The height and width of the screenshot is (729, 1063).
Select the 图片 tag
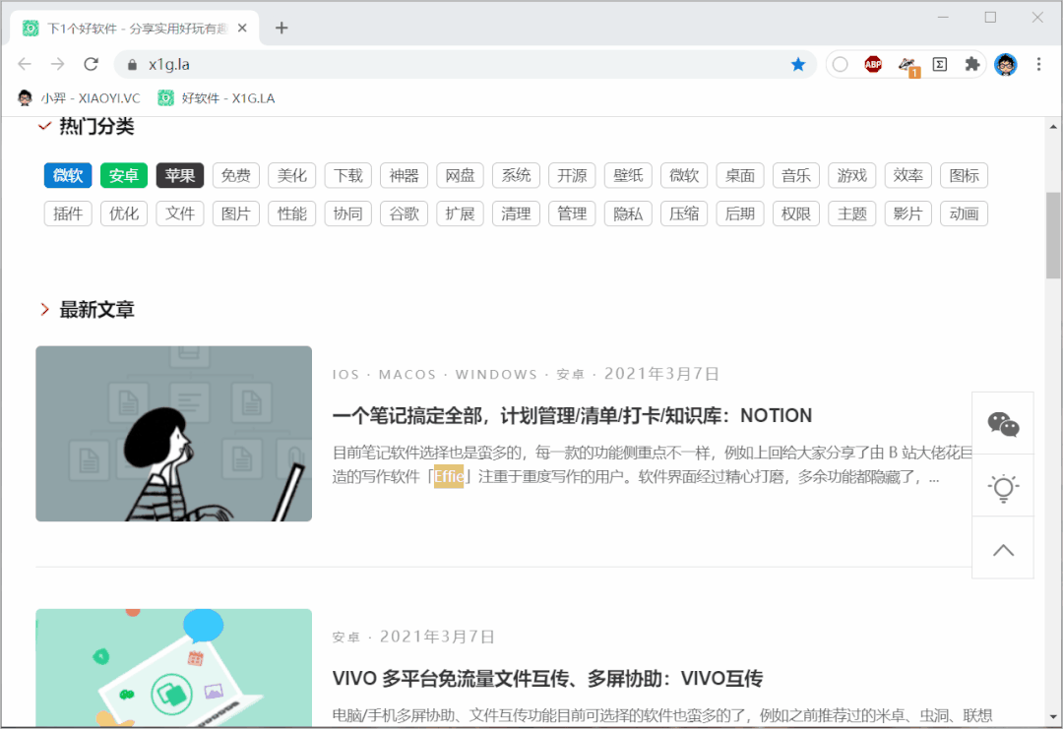236,213
